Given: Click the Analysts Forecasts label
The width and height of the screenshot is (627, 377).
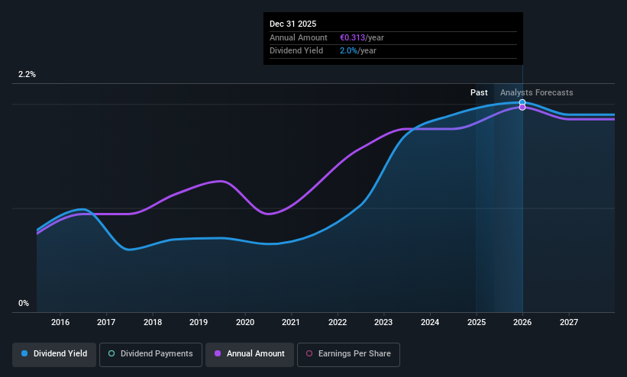Looking at the screenshot, I should click(x=536, y=92).
